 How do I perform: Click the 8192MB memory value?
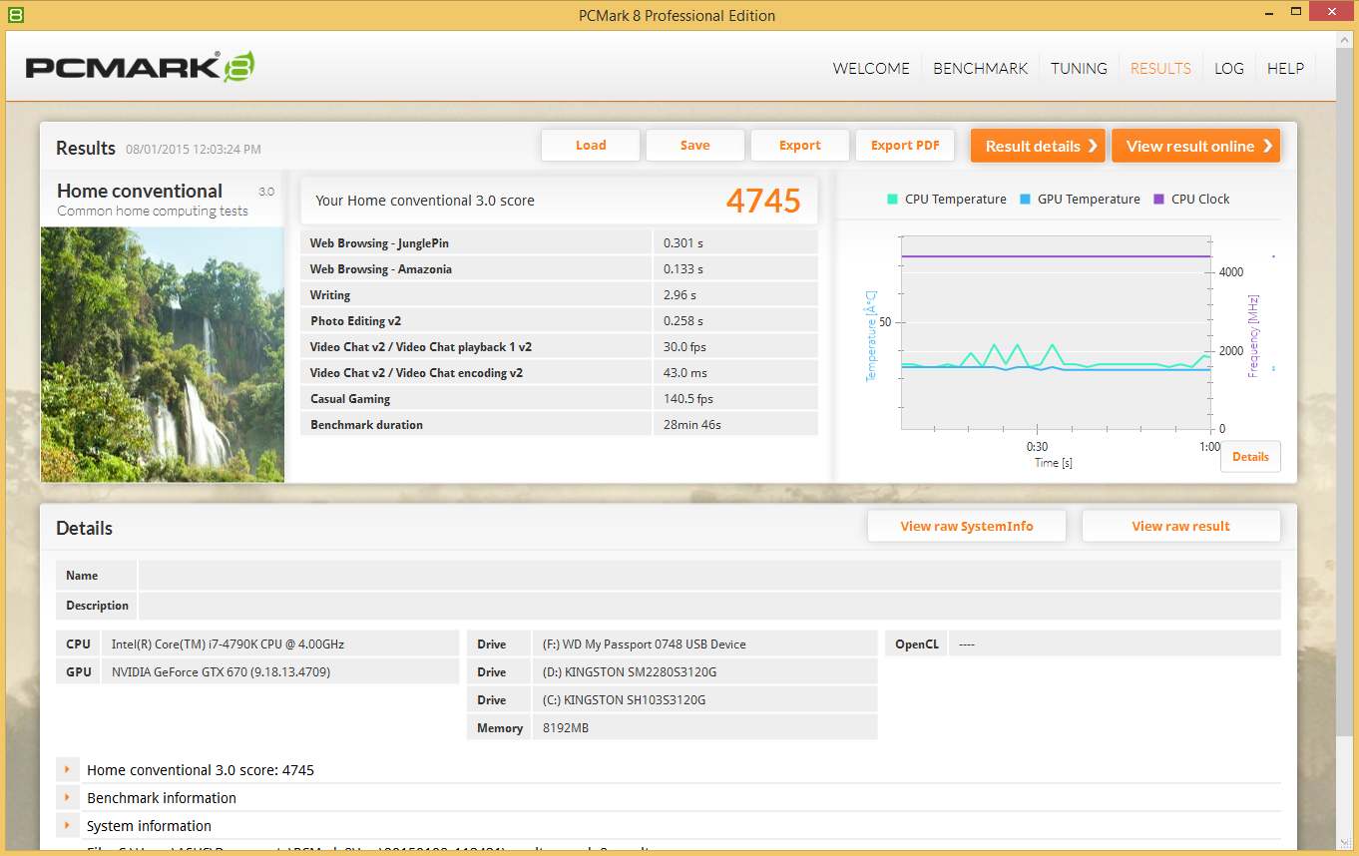(x=566, y=728)
